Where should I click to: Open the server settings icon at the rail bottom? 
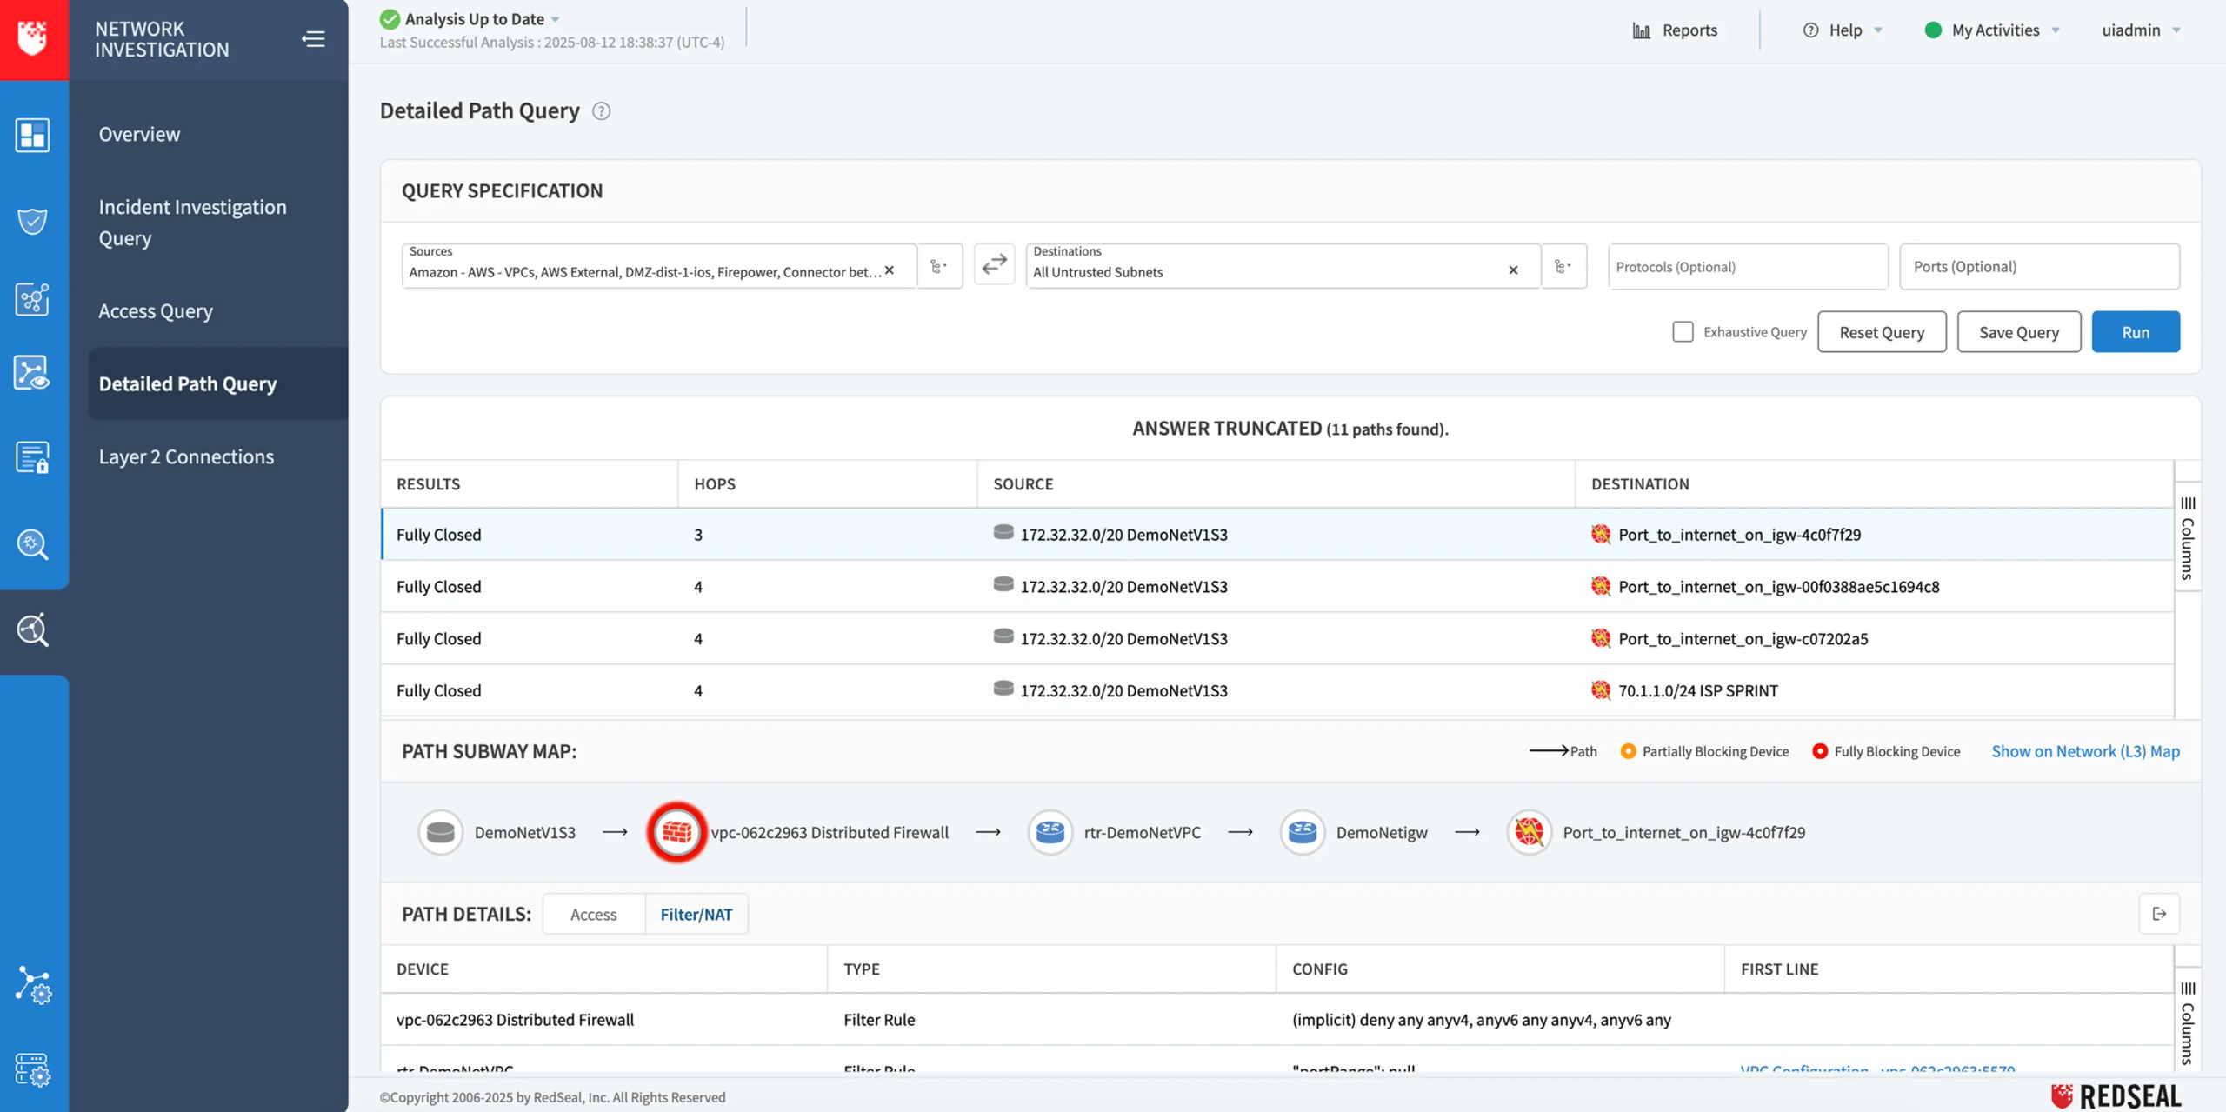click(33, 1070)
